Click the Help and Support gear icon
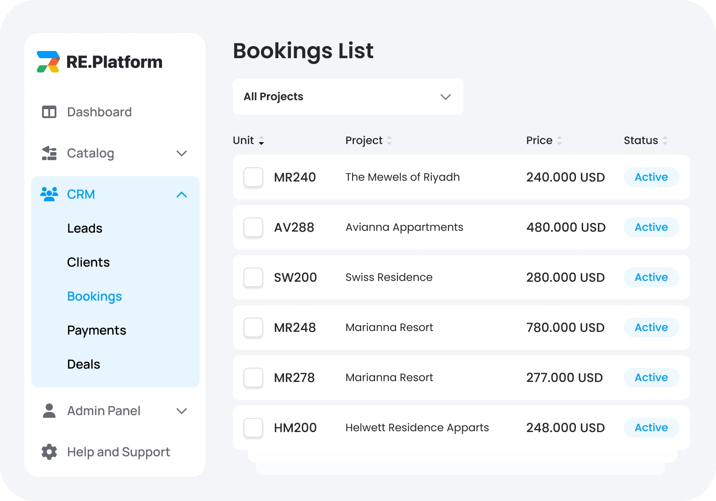 [49, 452]
